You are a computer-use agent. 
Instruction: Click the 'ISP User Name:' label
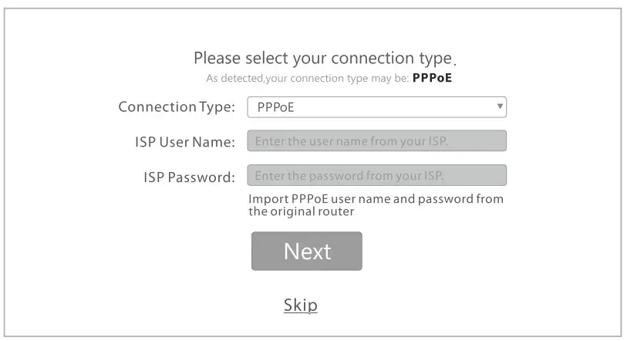(184, 142)
